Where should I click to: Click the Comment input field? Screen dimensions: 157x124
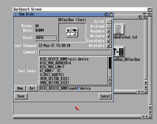tap(75, 52)
